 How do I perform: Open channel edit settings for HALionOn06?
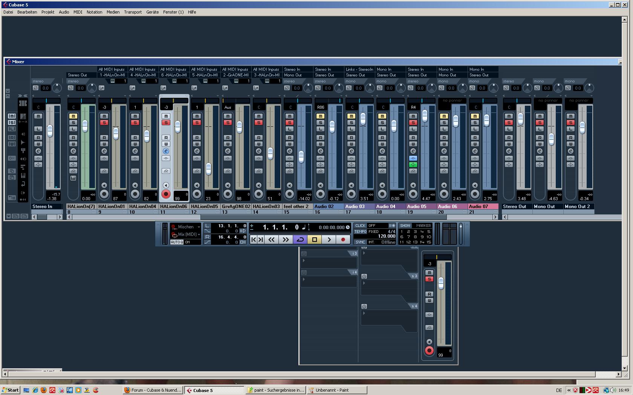click(x=166, y=151)
